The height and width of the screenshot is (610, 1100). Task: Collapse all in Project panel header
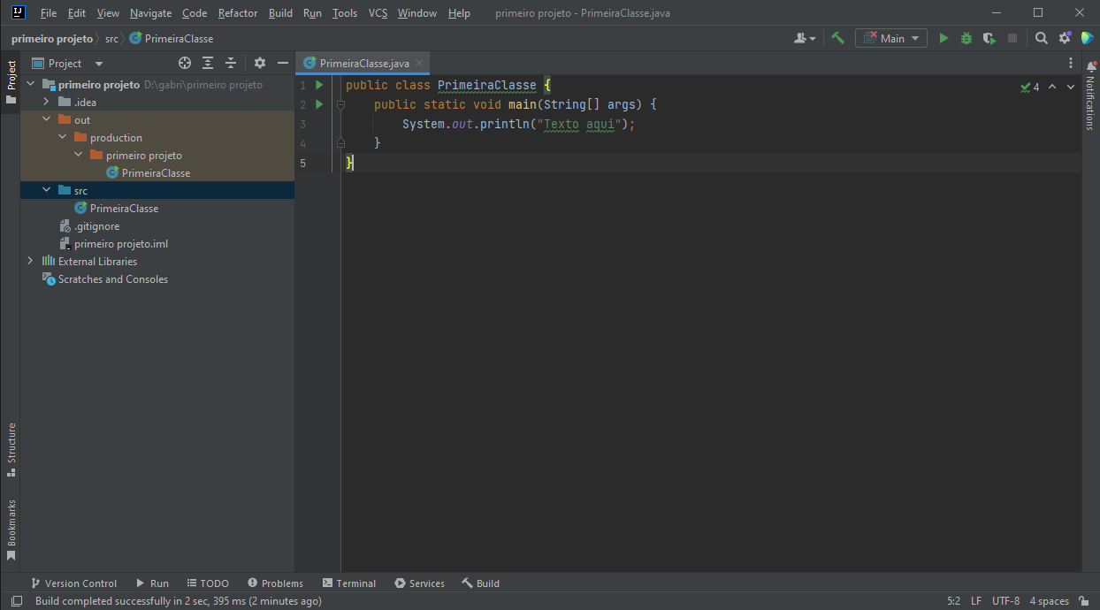pos(231,63)
